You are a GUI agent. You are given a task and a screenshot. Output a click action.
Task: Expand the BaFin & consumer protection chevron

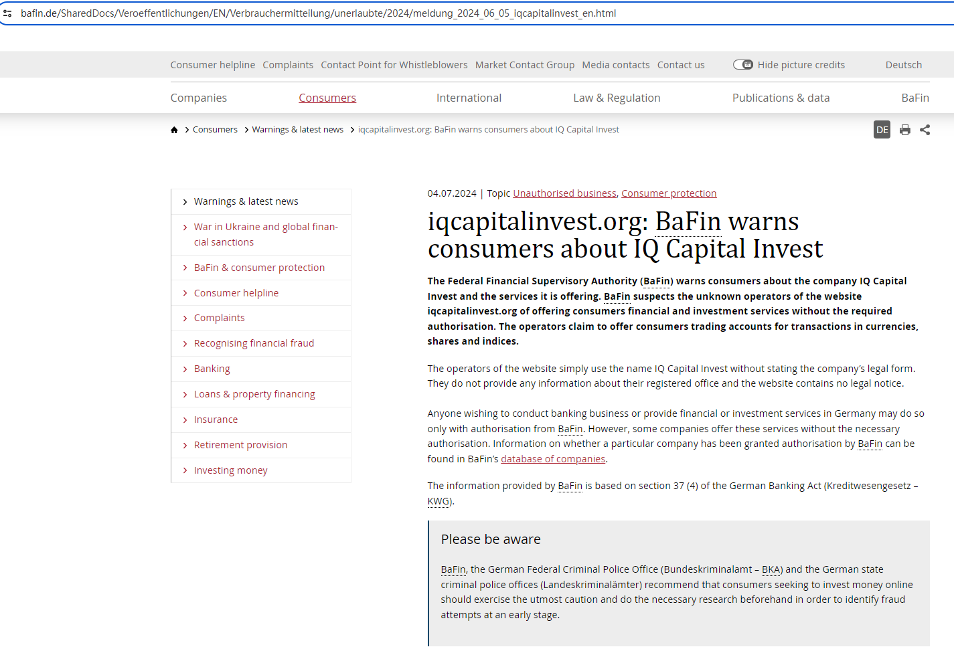(x=185, y=268)
